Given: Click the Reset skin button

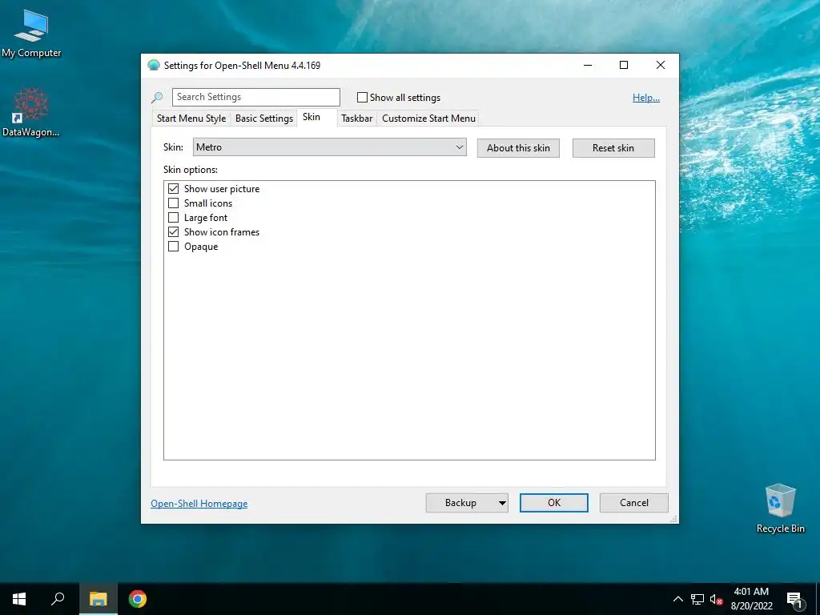Looking at the screenshot, I should pos(613,148).
